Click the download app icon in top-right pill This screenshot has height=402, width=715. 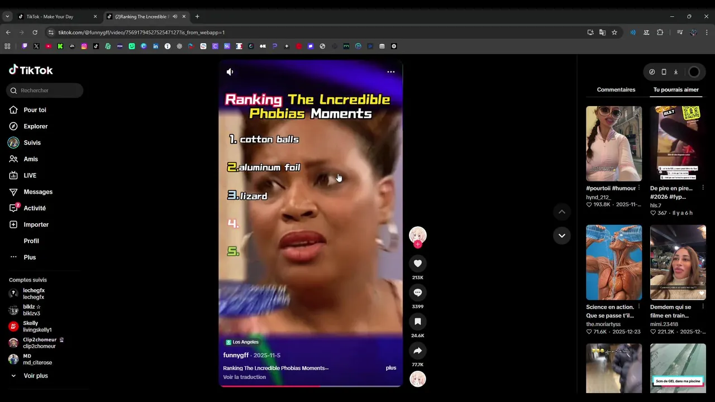(x=675, y=72)
